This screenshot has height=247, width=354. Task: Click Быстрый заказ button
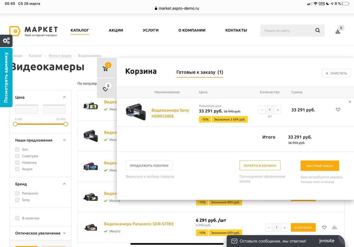pyautogui.click(x=320, y=166)
